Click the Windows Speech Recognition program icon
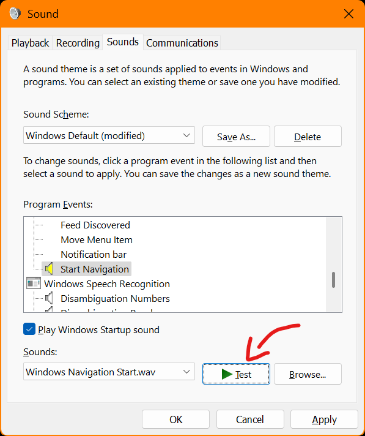 coord(34,284)
